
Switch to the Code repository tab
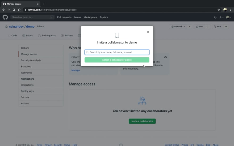12,36
